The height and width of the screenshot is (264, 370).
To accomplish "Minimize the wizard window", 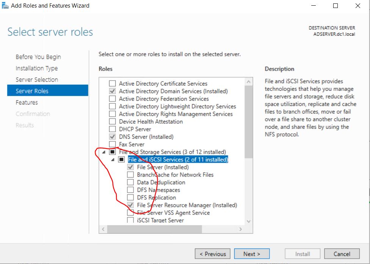I will [x=314, y=6].
